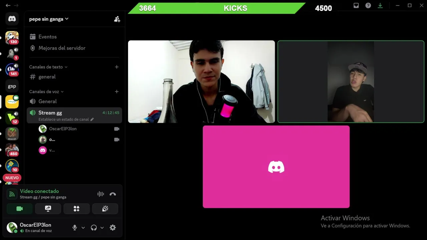Click the connection quality signal icon

coord(12,194)
